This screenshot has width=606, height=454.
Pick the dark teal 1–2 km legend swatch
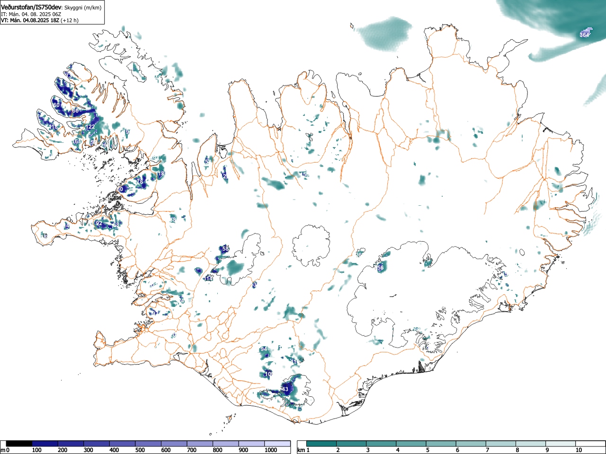pyautogui.click(x=322, y=444)
